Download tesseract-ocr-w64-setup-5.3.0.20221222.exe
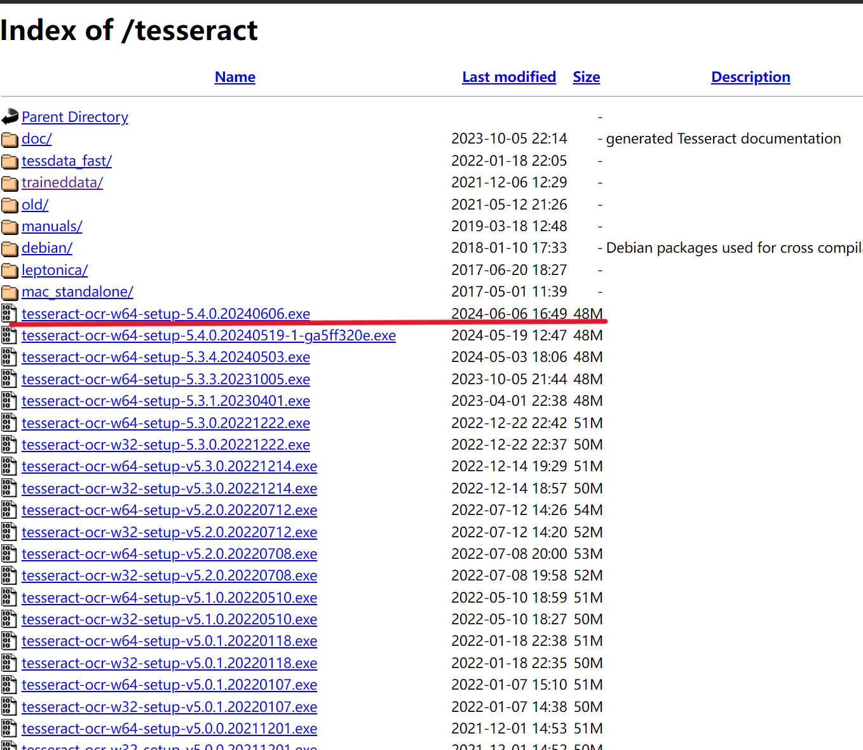Viewport: 863px width, 750px height. click(166, 423)
